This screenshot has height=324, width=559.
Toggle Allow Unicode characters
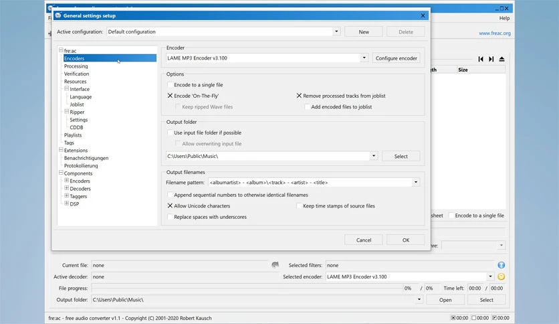[x=170, y=206]
